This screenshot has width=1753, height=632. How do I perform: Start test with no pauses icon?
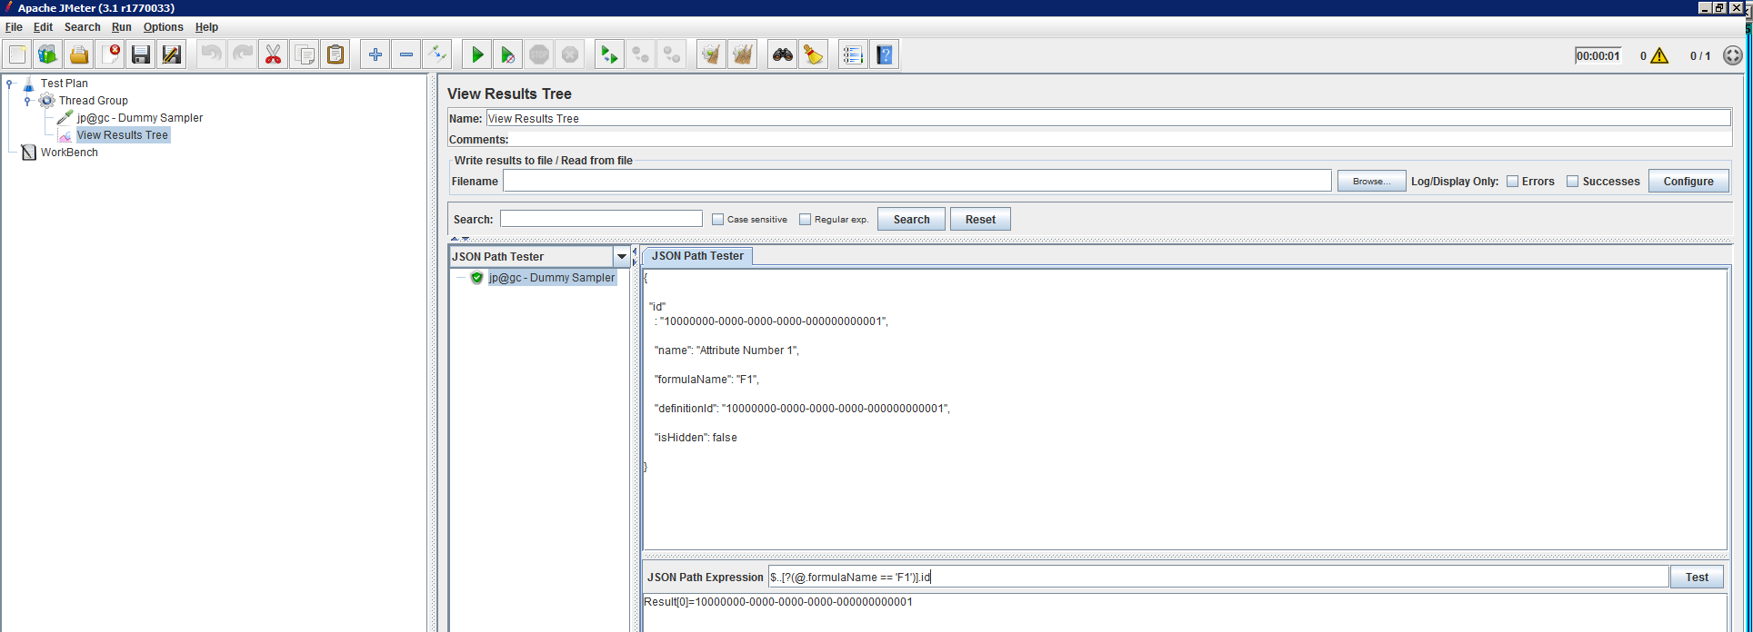(x=508, y=54)
